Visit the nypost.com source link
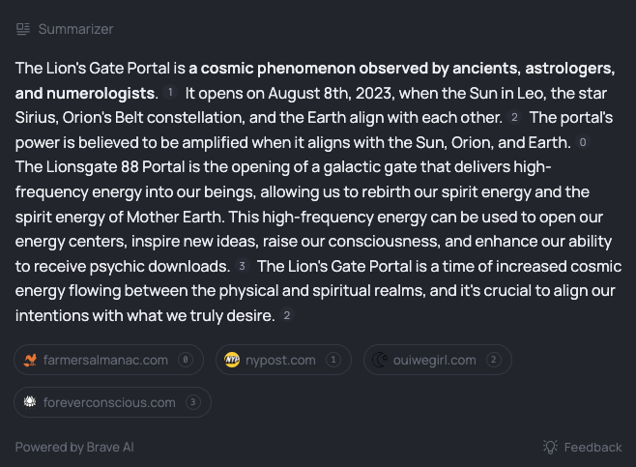 [283, 360]
